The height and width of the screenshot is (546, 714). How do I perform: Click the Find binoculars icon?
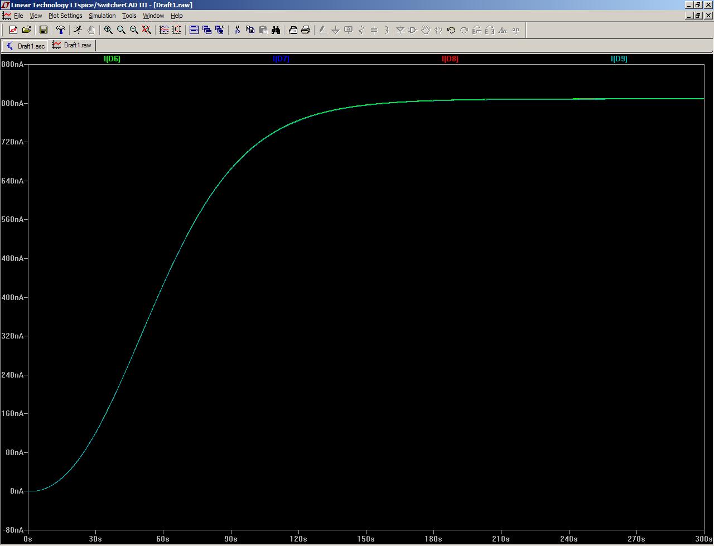(276, 30)
